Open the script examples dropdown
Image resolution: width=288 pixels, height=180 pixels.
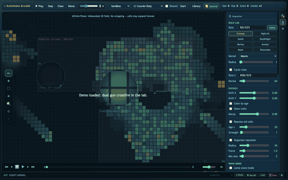[221, 175]
